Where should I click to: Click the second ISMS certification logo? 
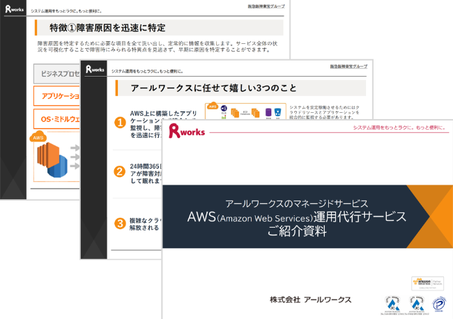point(417,304)
